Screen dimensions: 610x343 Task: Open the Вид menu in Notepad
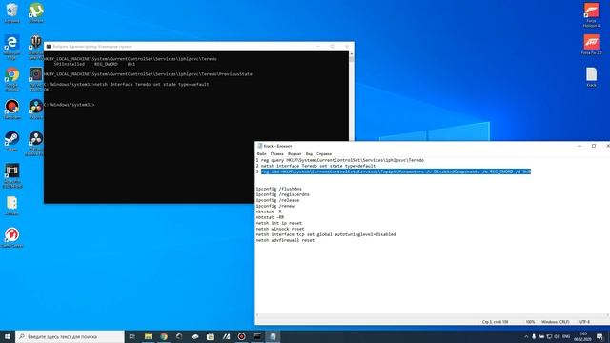309,154
